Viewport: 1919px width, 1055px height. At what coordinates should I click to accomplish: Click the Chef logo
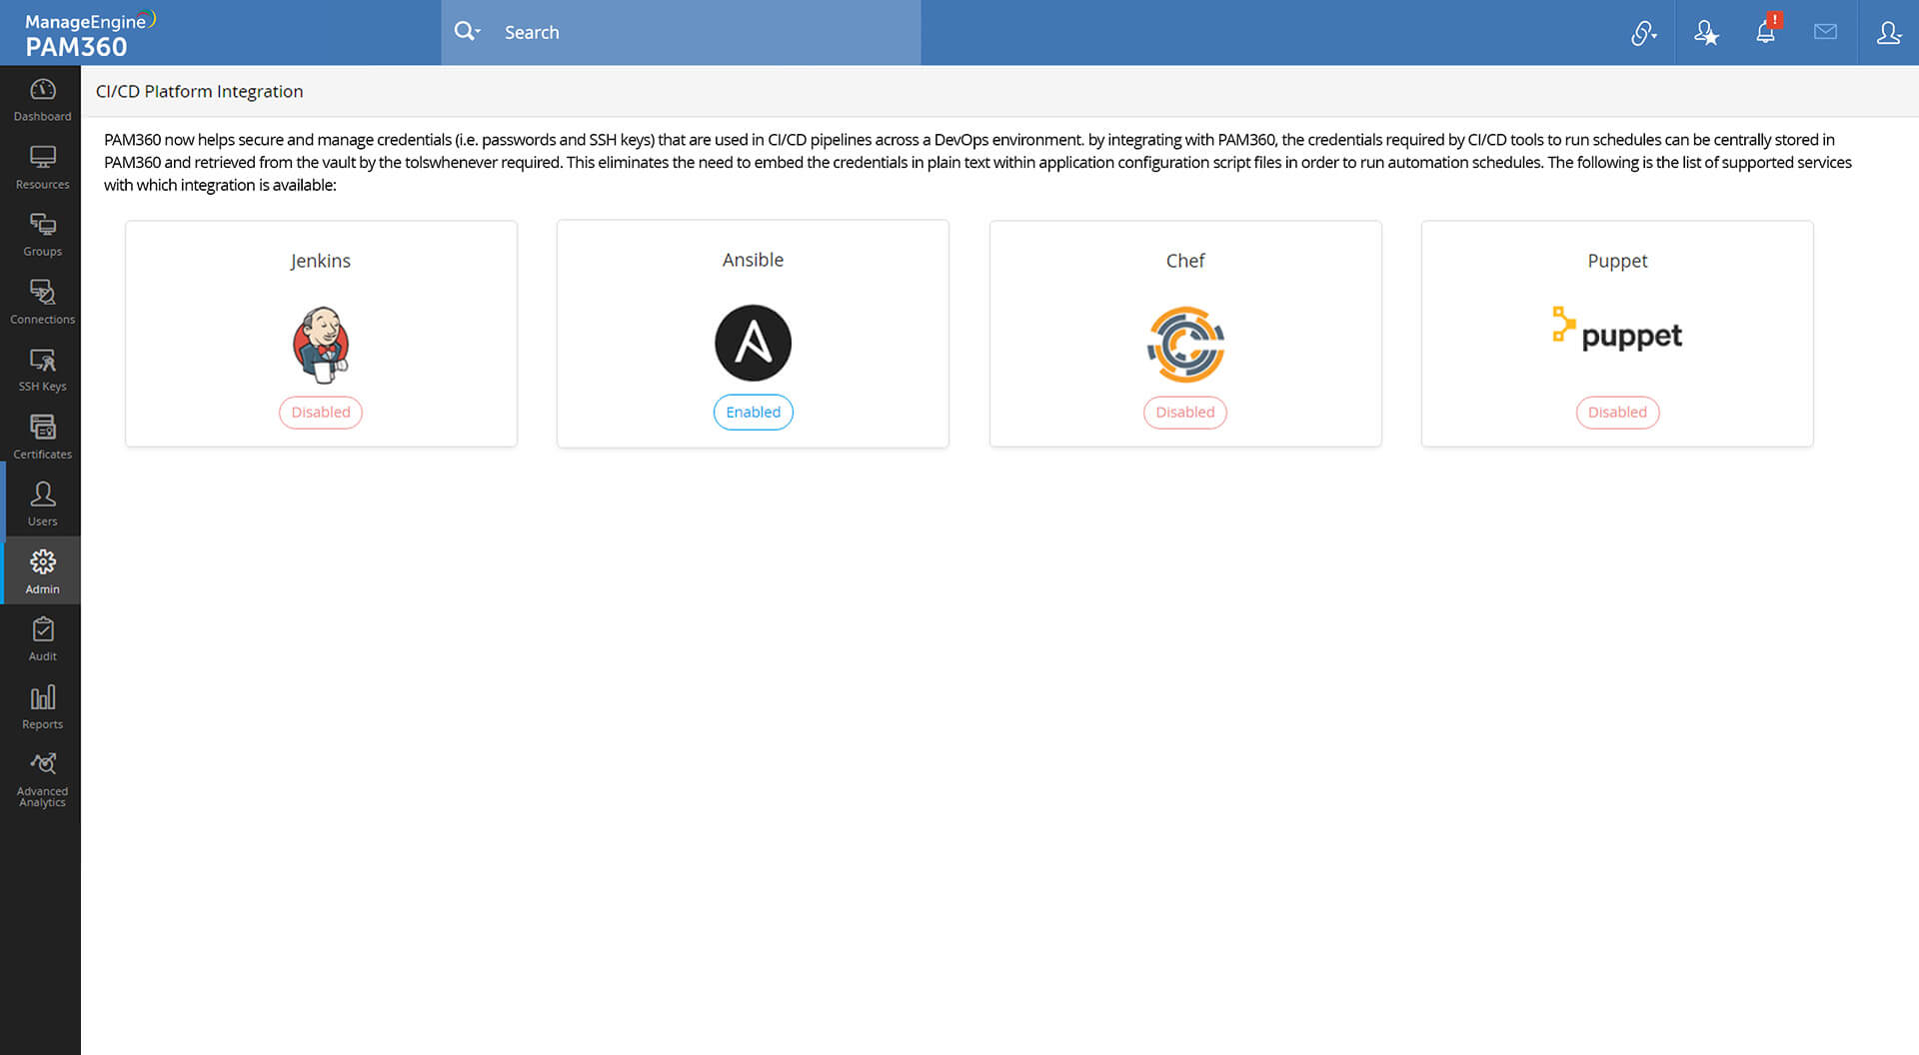1185,345
